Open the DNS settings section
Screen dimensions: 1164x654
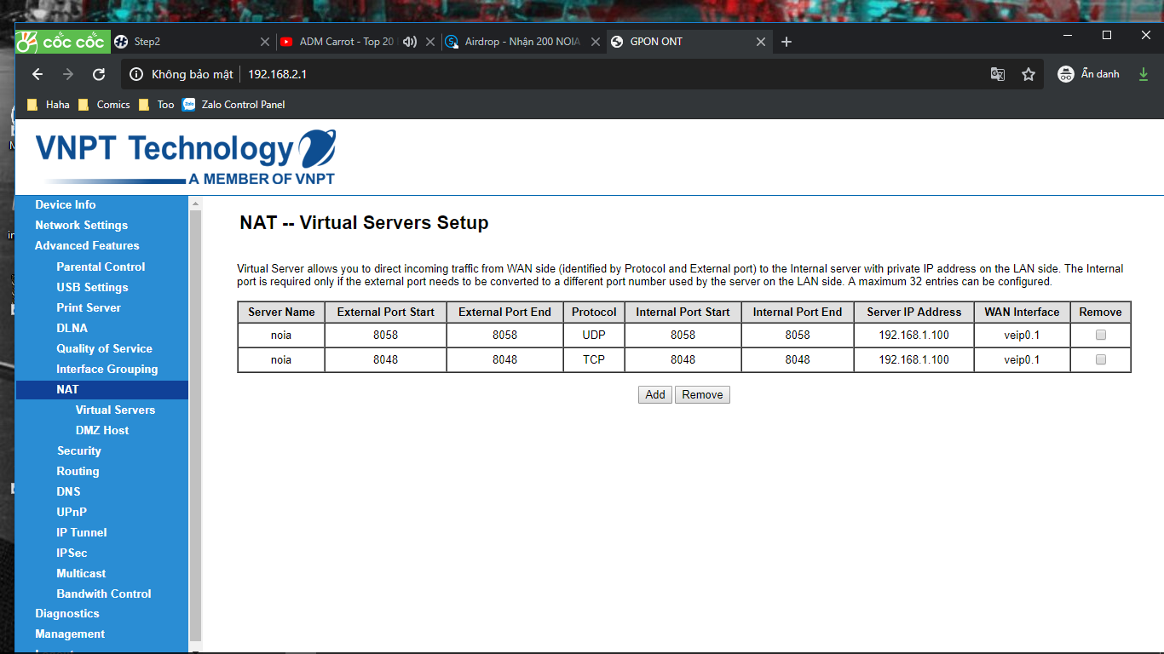[x=69, y=491]
